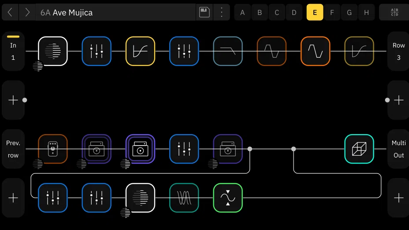Open the Row 3 output settings
Image resolution: width=409 pixels, height=230 pixels.
pyautogui.click(x=398, y=51)
